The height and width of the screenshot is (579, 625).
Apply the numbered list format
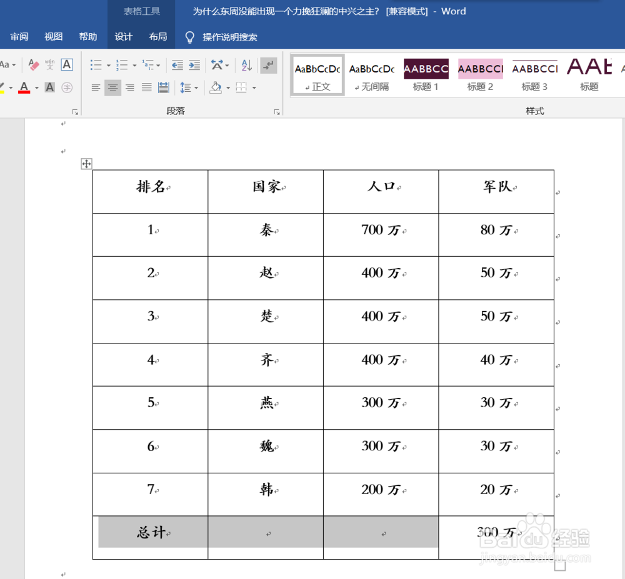pos(122,65)
